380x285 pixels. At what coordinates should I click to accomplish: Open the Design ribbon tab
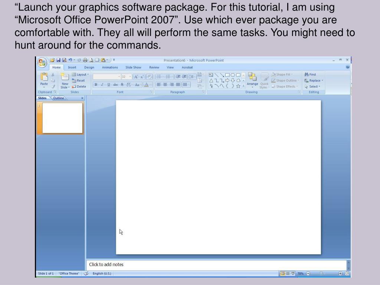coord(89,68)
